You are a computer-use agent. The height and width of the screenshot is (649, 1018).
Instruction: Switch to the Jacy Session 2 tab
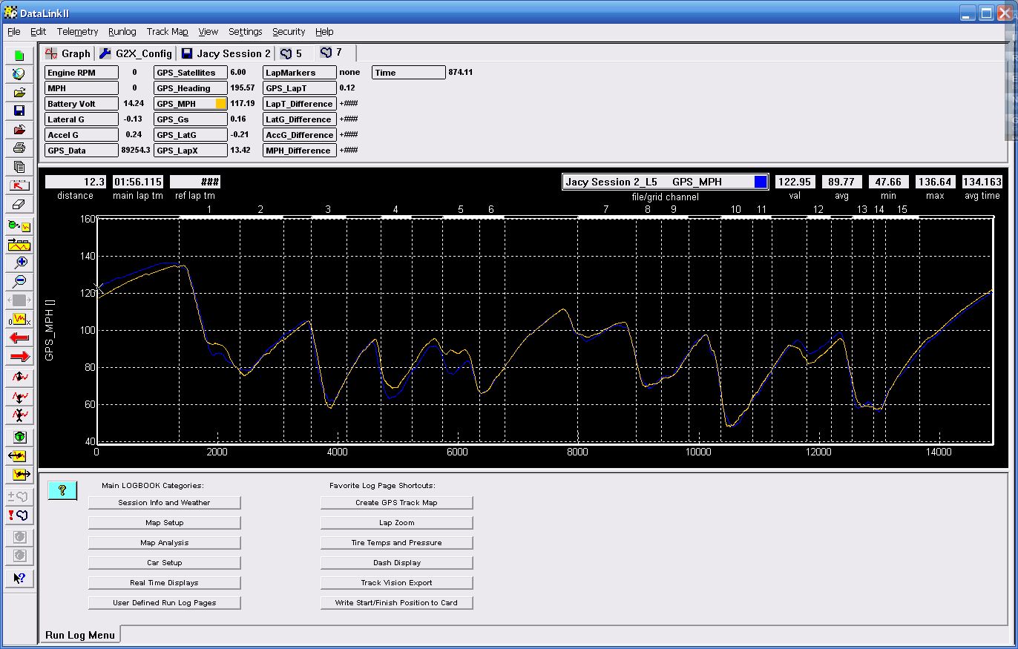[226, 53]
